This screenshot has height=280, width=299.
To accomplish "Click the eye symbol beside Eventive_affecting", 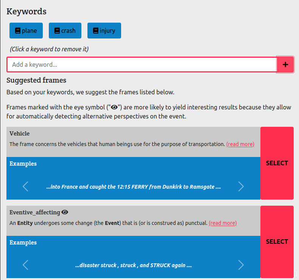I will 65,212.
